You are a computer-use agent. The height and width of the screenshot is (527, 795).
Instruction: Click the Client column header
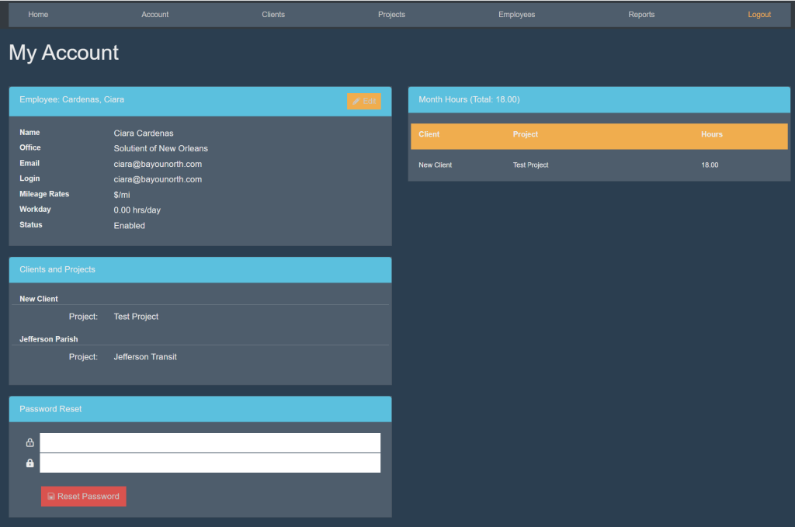[x=429, y=134]
